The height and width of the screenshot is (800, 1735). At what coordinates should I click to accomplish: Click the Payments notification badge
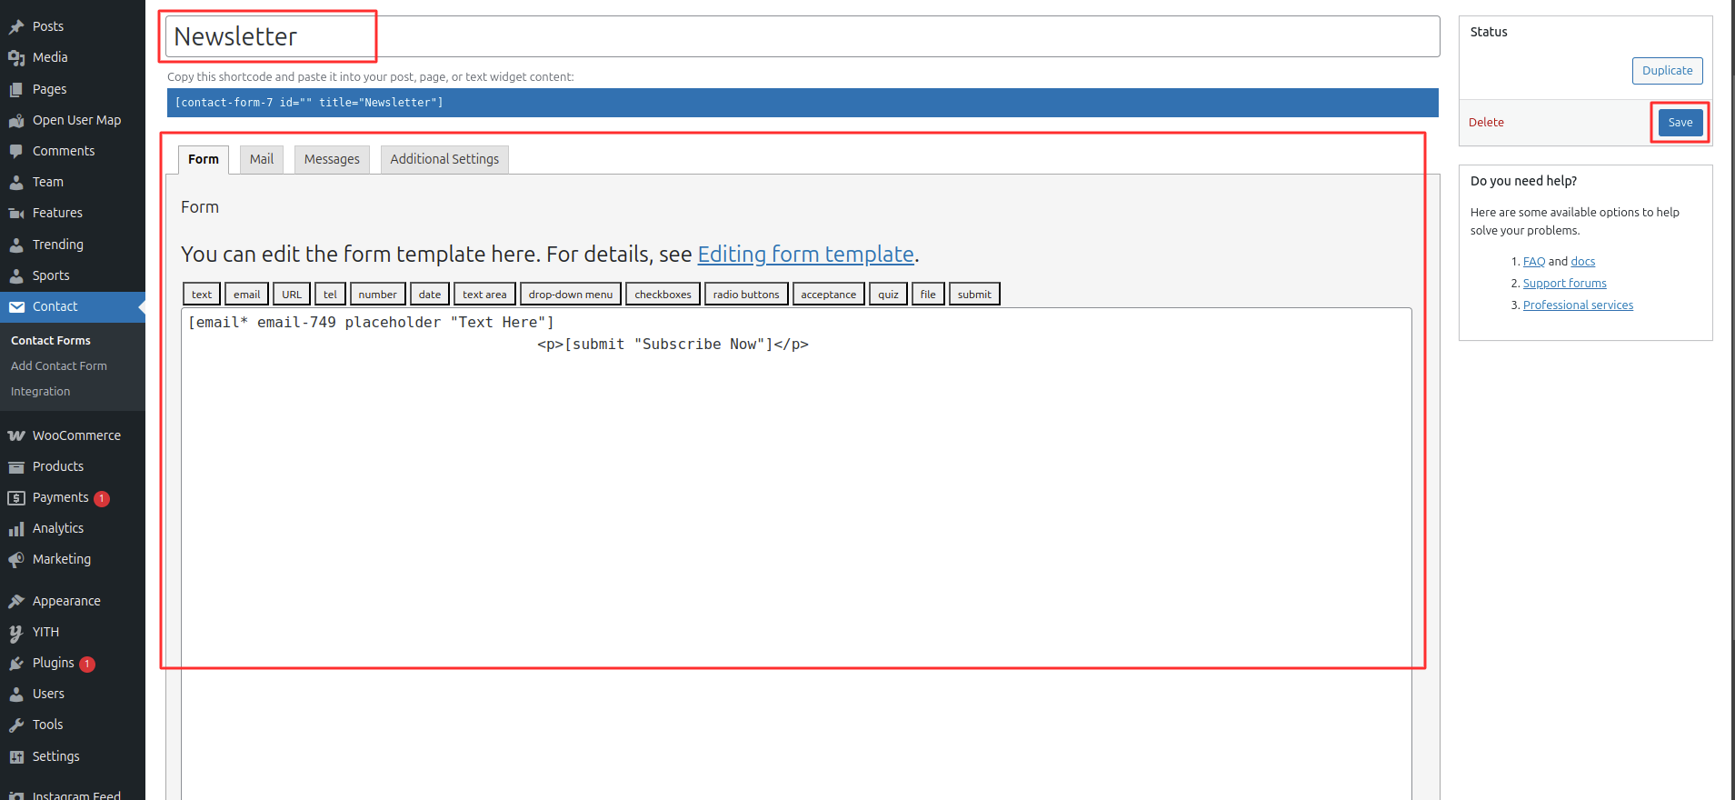(x=102, y=498)
